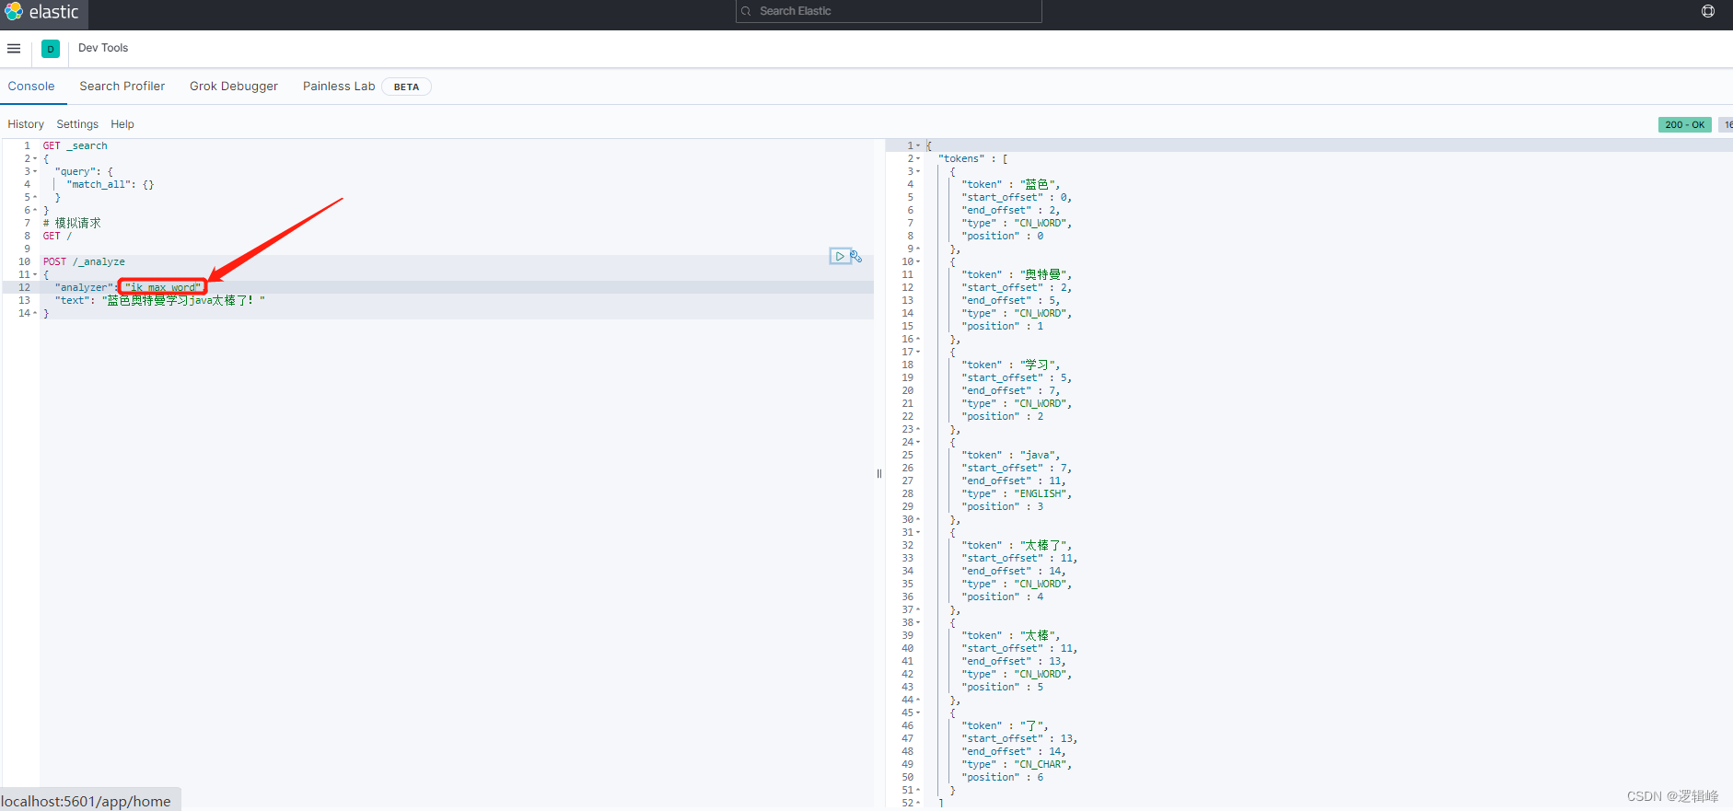Image resolution: width=1733 pixels, height=811 pixels.
Task: Collapse the token object at response line 31
Action: [918, 532]
